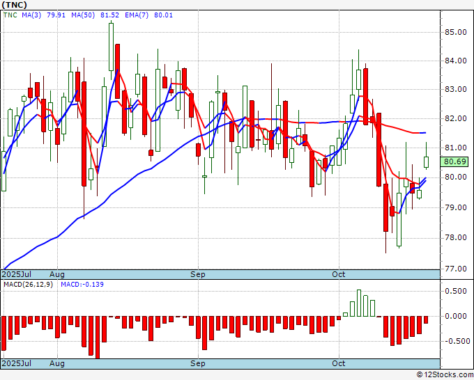Viewport: 474px width, 380px height.
Task: Click the 81.00 price axis label
Action: point(456,148)
